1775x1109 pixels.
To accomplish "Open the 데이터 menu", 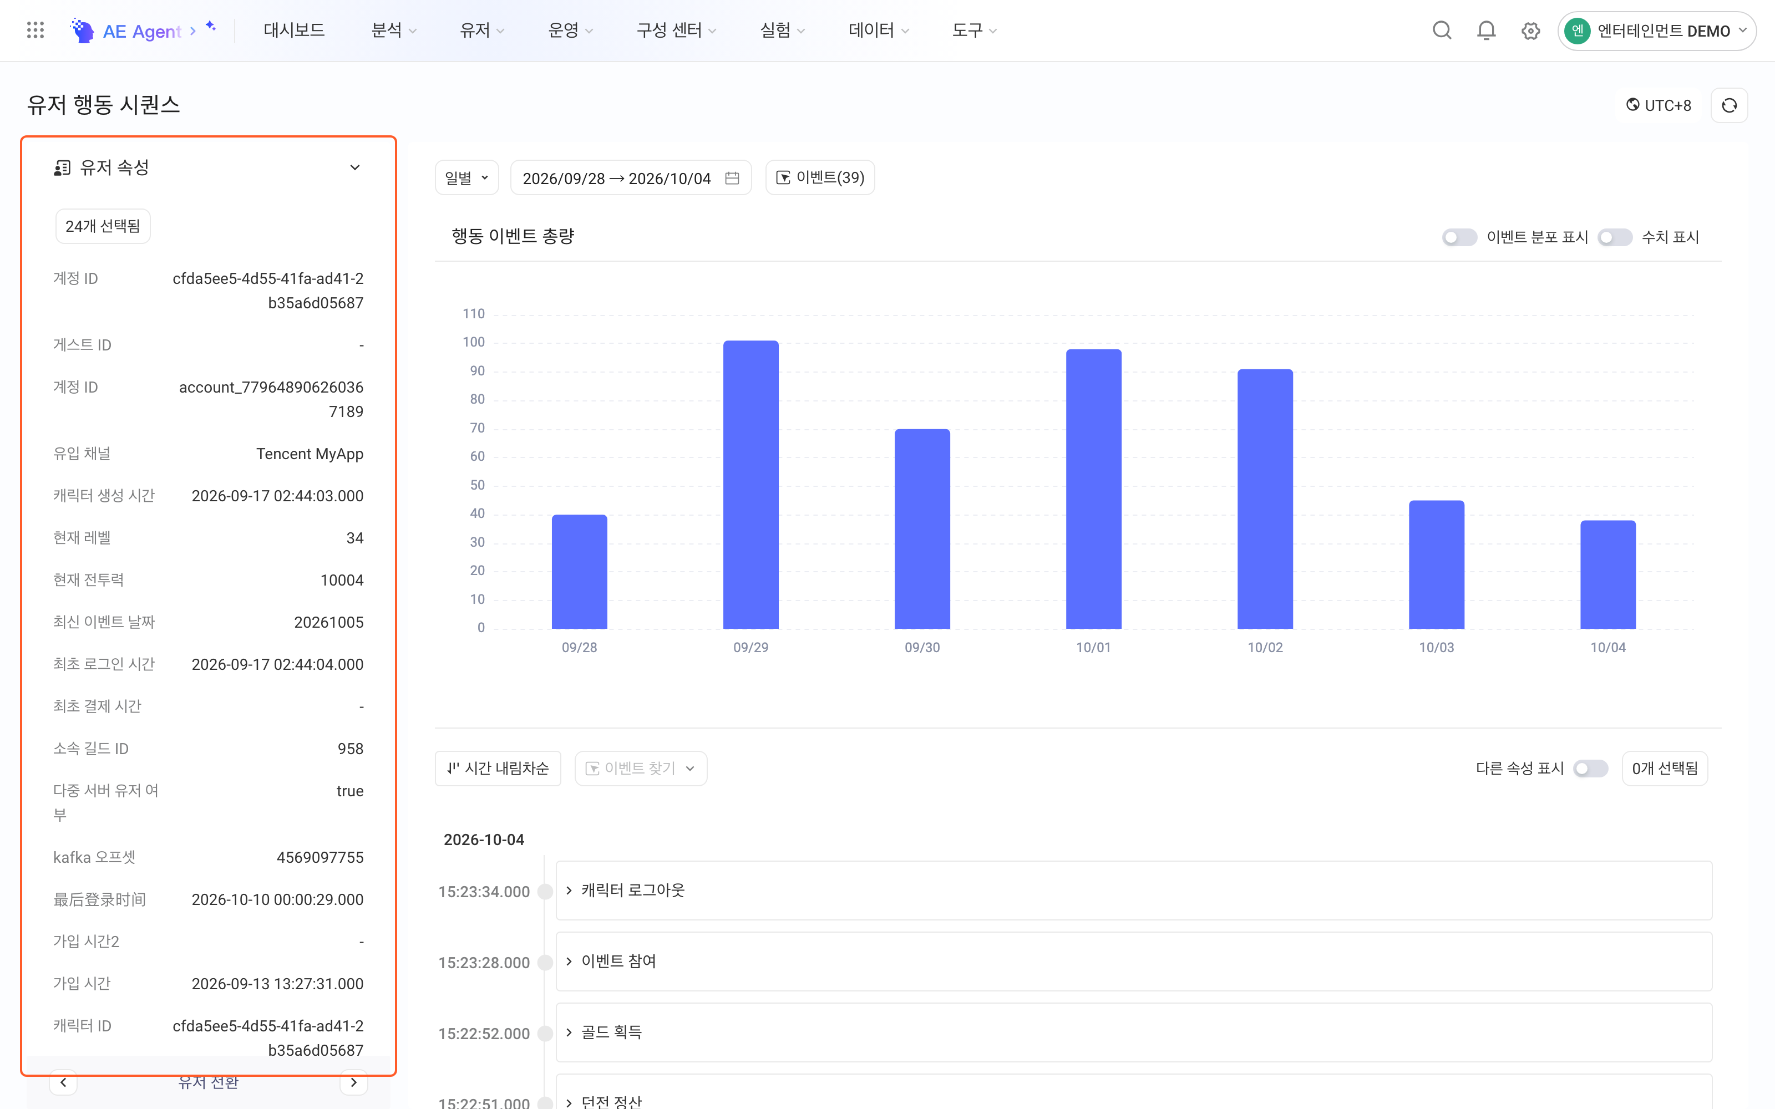I will [x=879, y=30].
